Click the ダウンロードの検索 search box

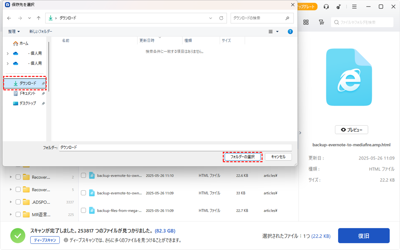pos(262,18)
